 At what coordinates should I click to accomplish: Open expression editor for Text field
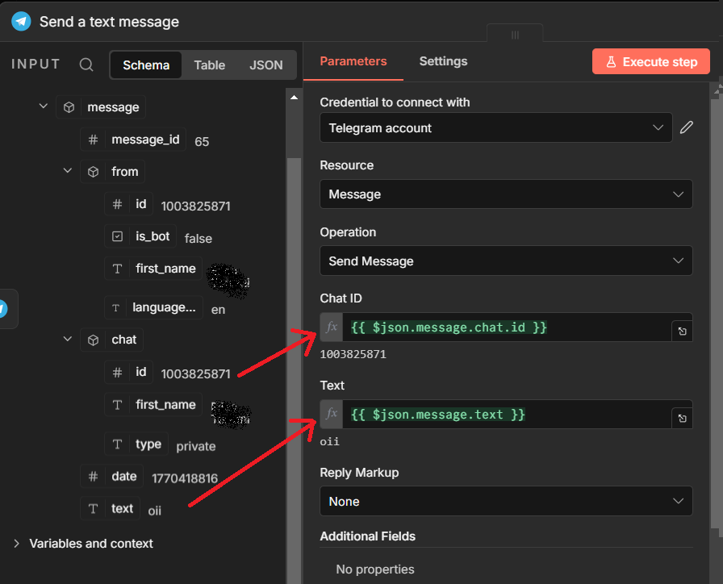pyautogui.click(x=682, y=418)
